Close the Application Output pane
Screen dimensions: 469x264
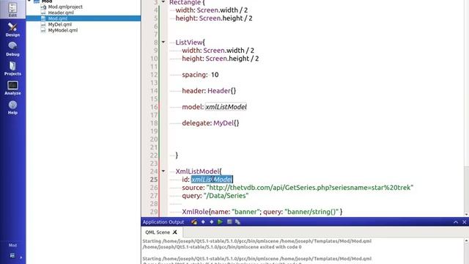click(464, 222)
